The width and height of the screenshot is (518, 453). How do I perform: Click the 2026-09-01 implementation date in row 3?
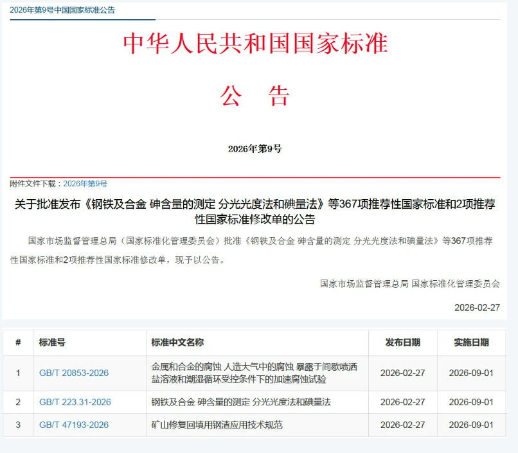(471, 425)
